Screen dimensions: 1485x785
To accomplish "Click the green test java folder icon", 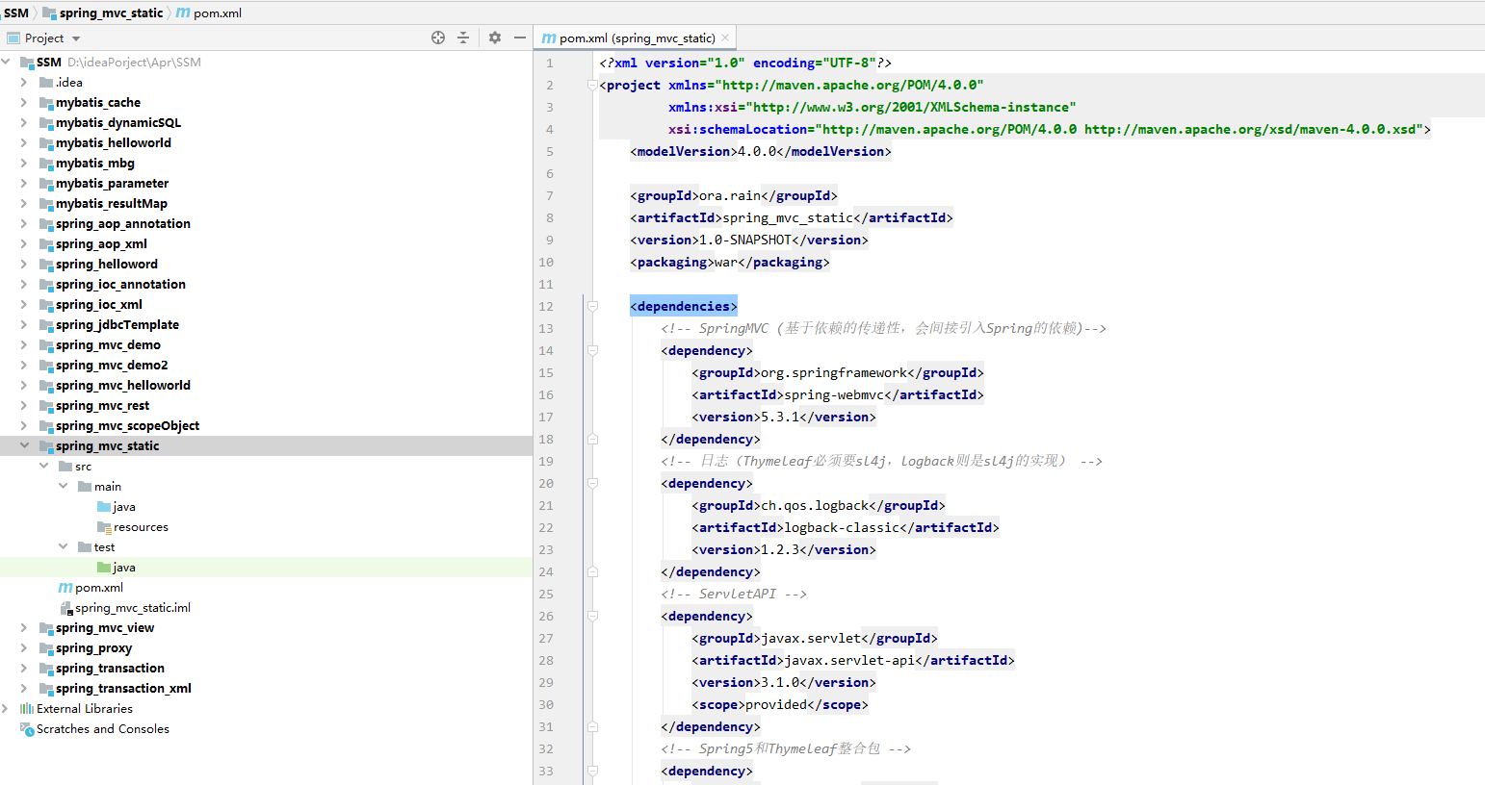I will [104, 567].
